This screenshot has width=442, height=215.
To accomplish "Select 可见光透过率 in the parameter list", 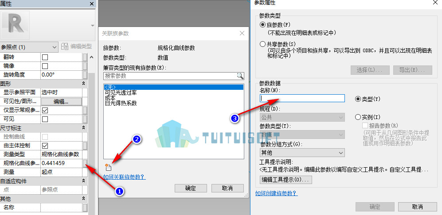I will 121,92.
